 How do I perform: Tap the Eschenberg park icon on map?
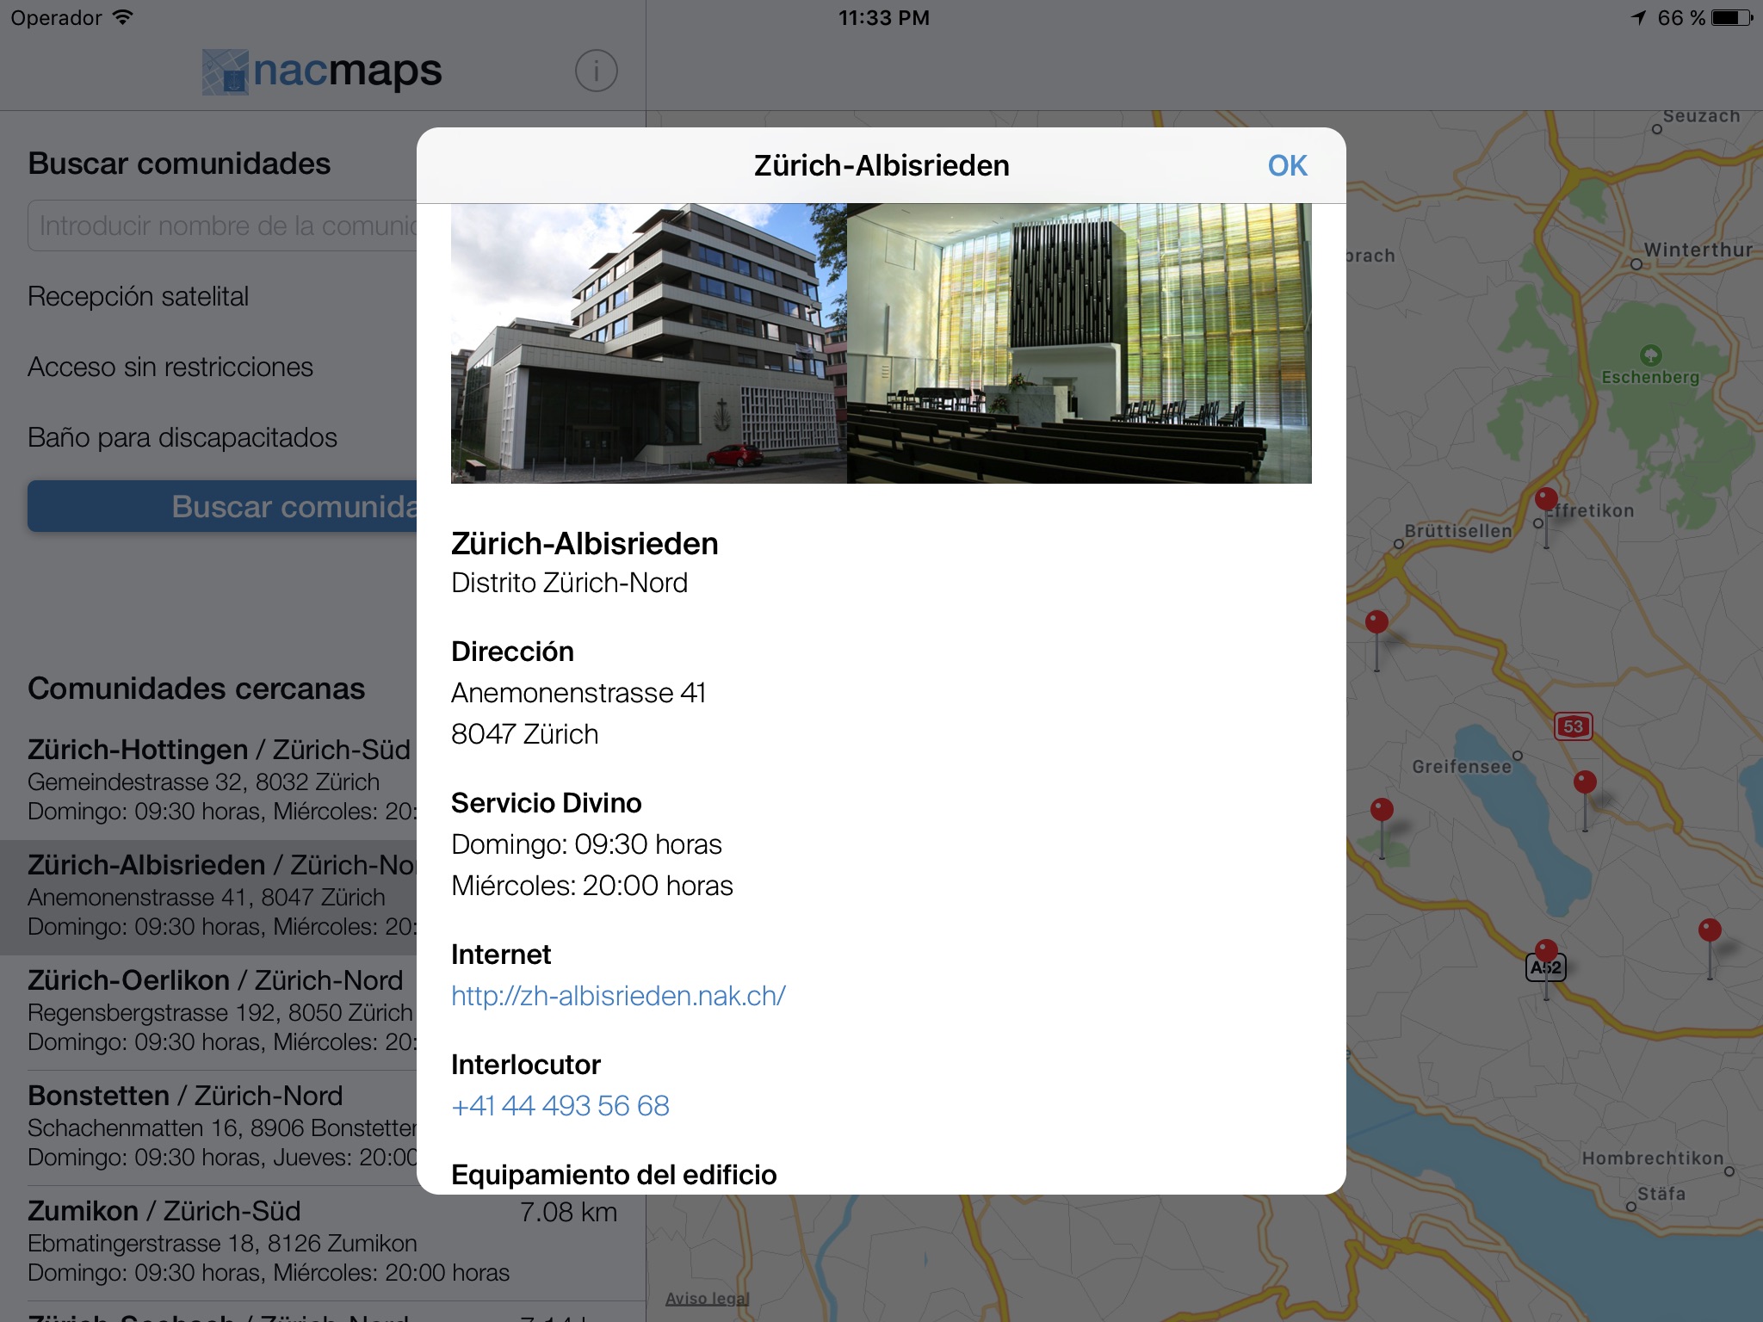coord(1650,355)
